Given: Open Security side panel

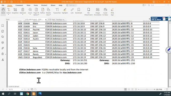Looking at the screenshot, I should pyautogui.click(x=3, y=54).
